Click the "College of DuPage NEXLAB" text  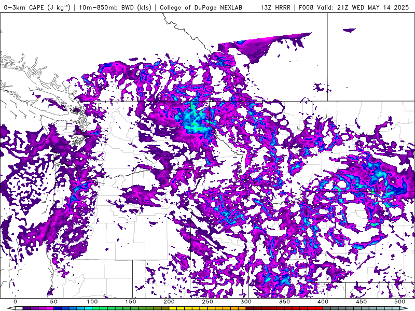(x=201, y=7)
